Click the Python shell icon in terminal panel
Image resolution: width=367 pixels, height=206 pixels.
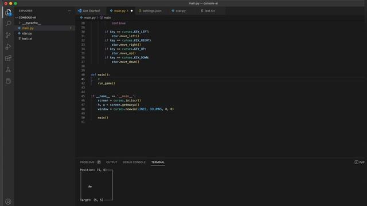click(x=356, y=162)
